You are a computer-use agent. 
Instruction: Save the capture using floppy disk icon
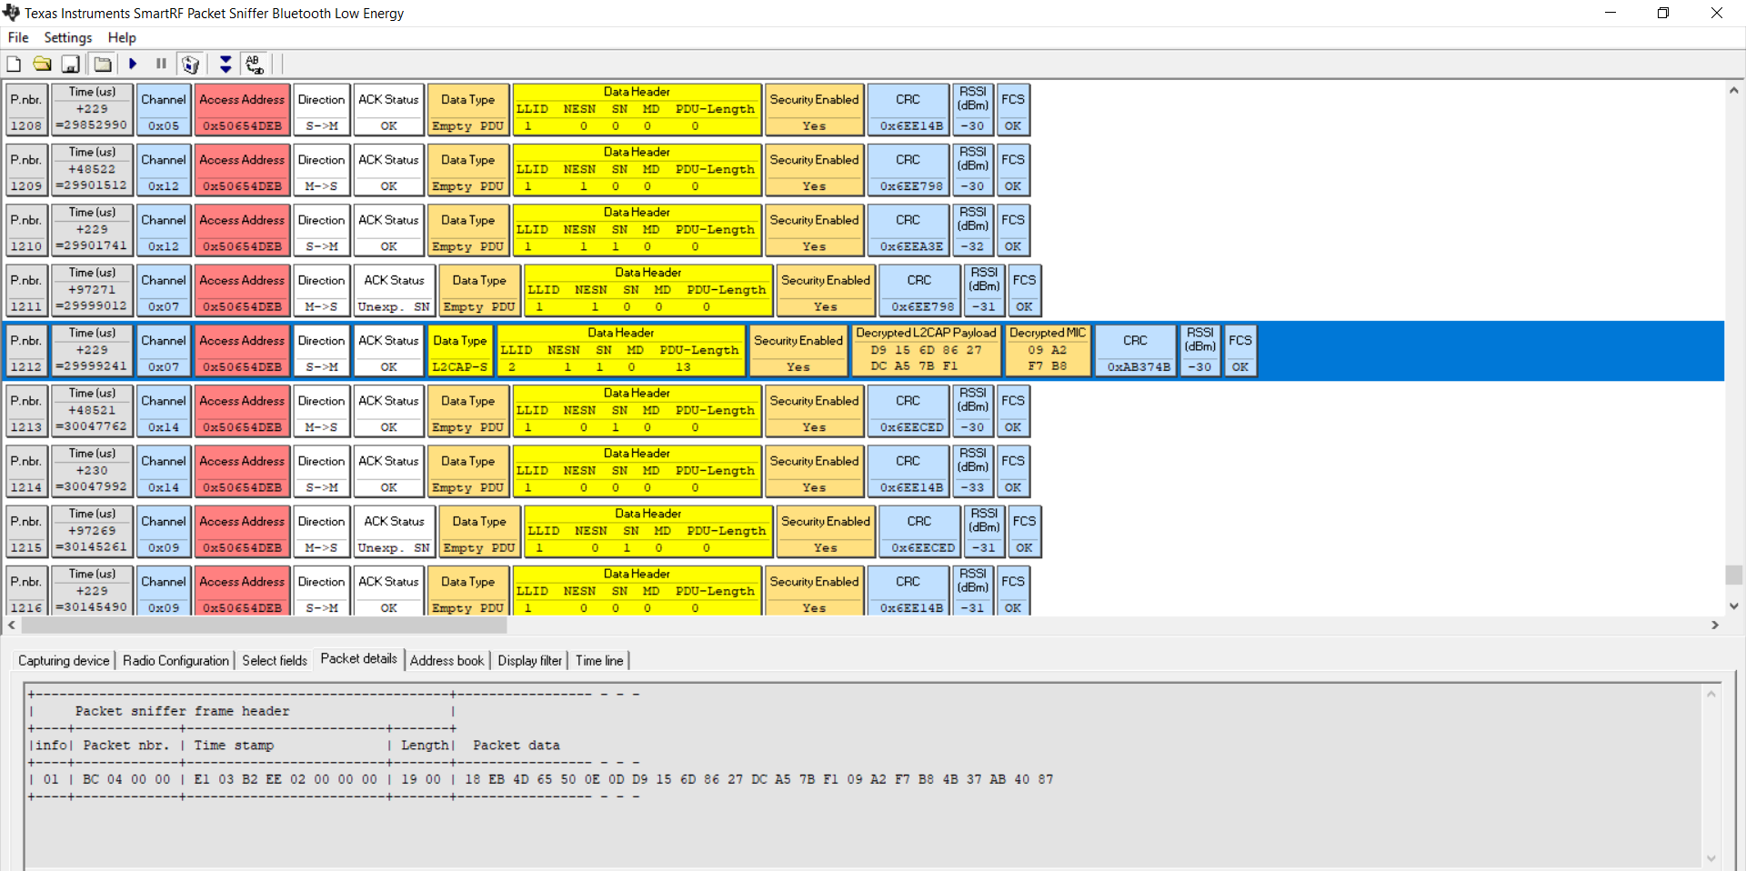70,64
